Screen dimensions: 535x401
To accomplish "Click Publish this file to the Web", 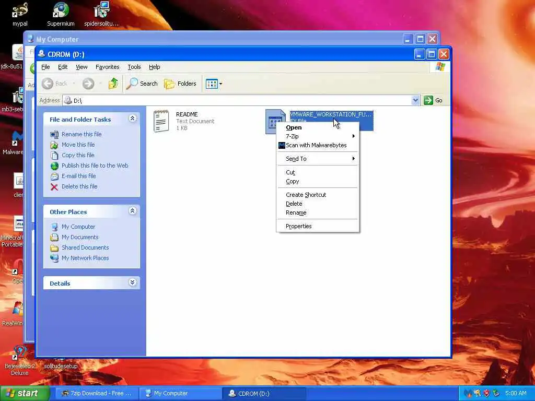I will pos(95,166).
